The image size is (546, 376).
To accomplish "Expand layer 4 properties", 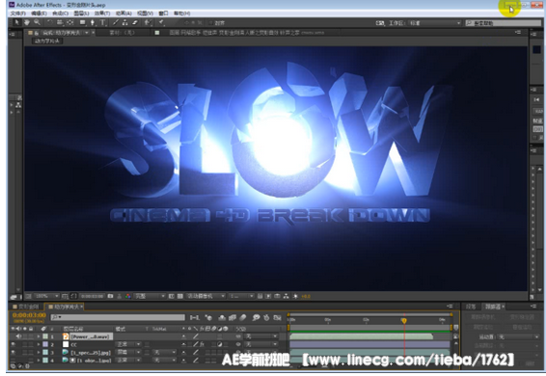I will (x=39, y=361).
